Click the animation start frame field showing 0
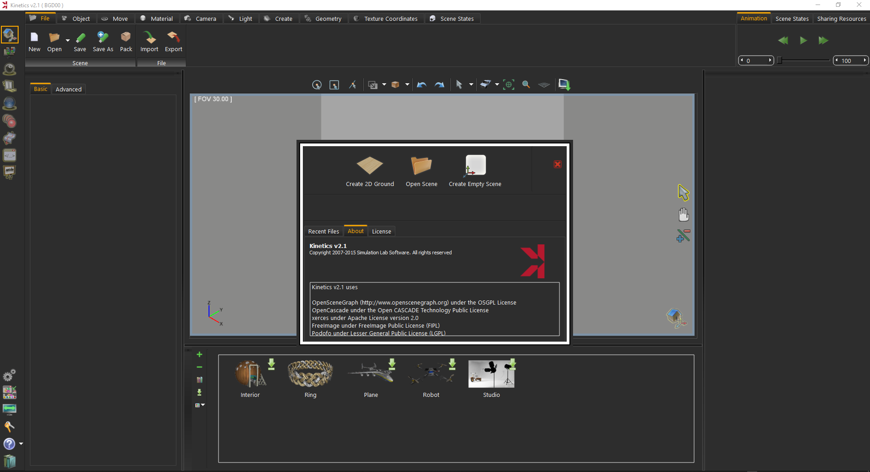The width and height of the screenshot is (870, 472). 756,60
